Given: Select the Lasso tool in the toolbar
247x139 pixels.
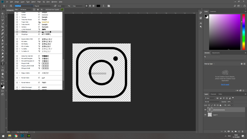Looking at the screenshot, I should click(2, 20).
